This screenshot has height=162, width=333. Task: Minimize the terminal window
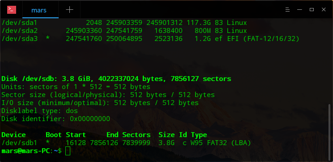point(299,10)
